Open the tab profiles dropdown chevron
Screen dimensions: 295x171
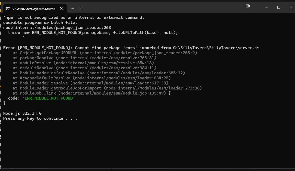point(81,8)
